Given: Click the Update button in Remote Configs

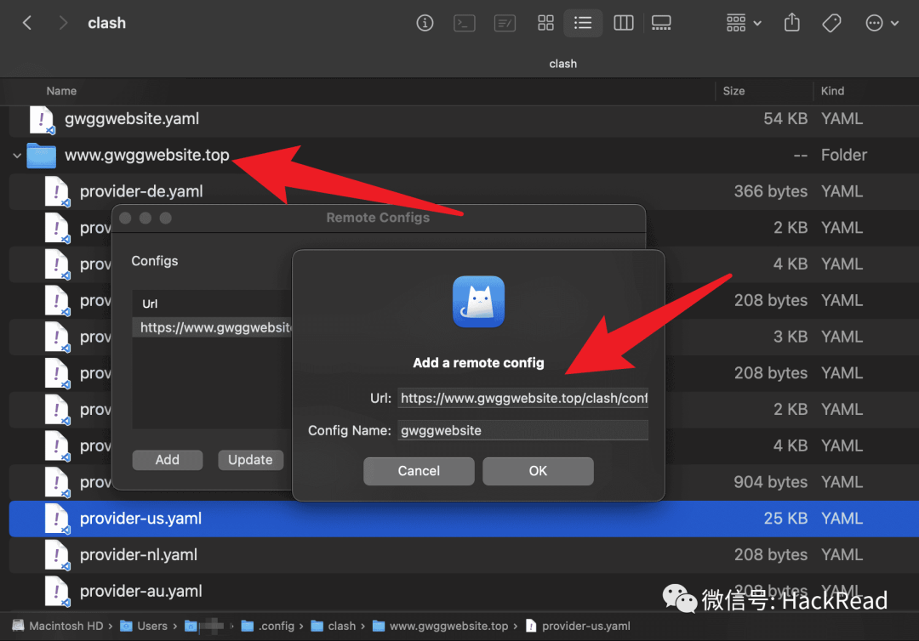Looking at the screenshot, I should pyautogui.click(x=250, y=460).
